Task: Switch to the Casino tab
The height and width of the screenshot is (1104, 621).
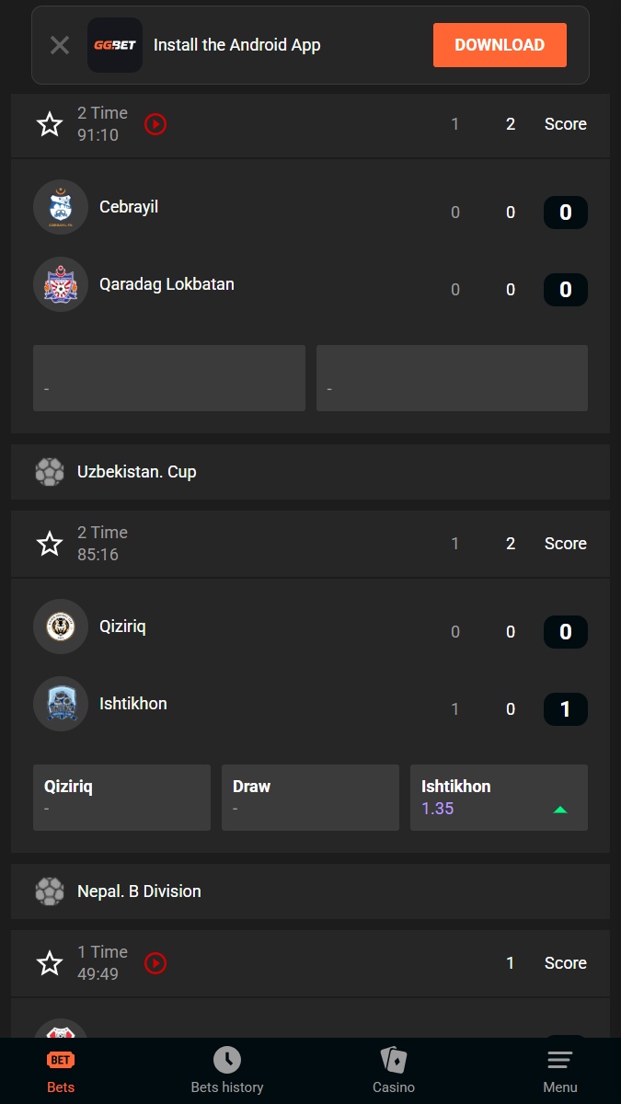Action: (394, 1071)
